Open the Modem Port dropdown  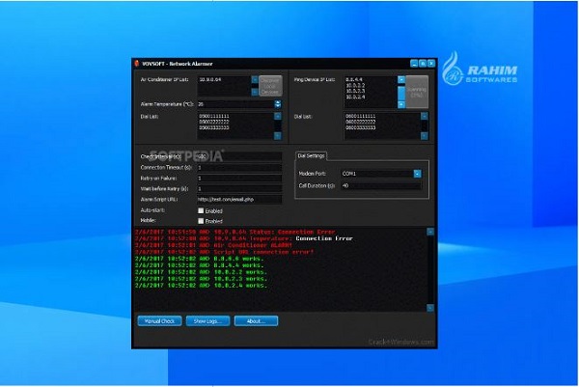pyautogui.click(x=417, y=174)
